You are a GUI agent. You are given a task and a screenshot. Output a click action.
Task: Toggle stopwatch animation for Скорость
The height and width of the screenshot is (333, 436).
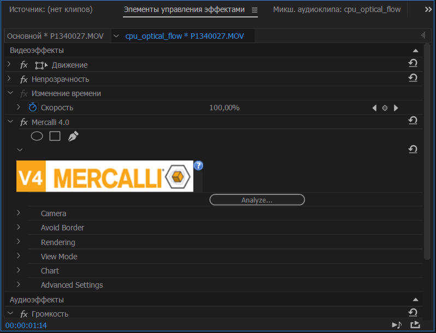[x=33, y=107]
